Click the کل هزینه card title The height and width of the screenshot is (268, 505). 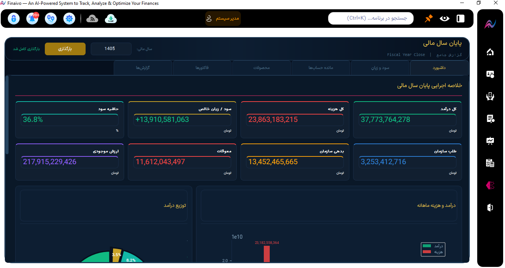(x=336, y=109)
